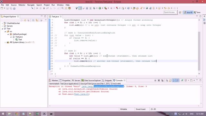Select the (default package) tree item
206x116 pixels.
point(20,34)
